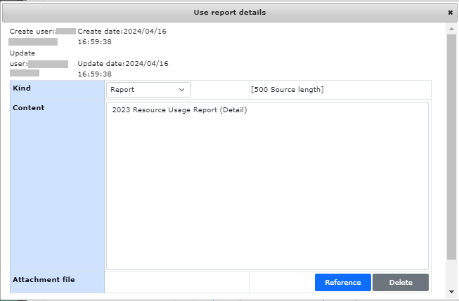This screenshot has height=301, width=459.
Task: Click the scrollbar down arrow
Action: (451, 292)
